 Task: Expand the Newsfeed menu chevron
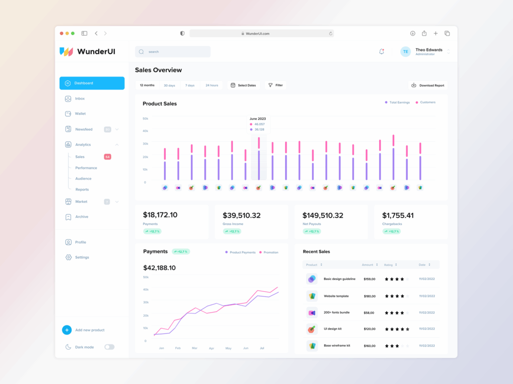pyautogui.click(x=117, y=129)
